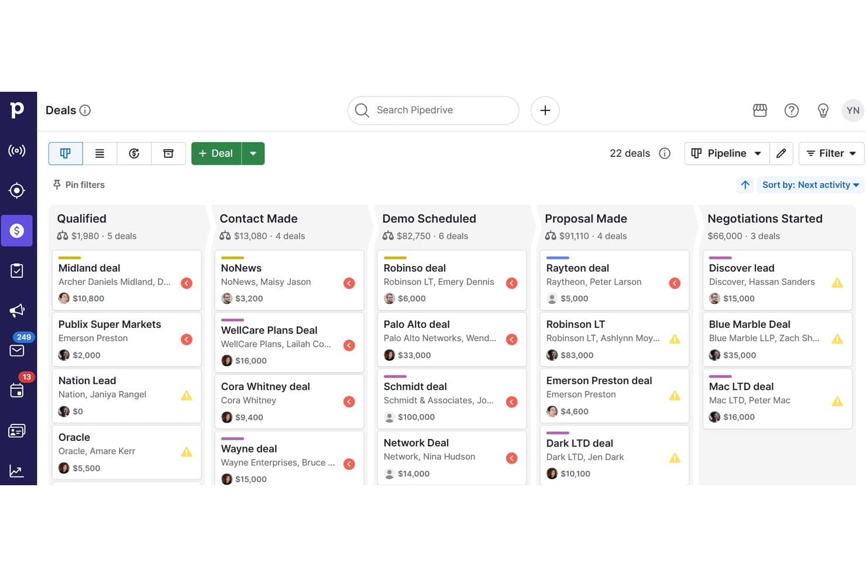Focus the Search Pipedrive field

[x=433, y=110]
